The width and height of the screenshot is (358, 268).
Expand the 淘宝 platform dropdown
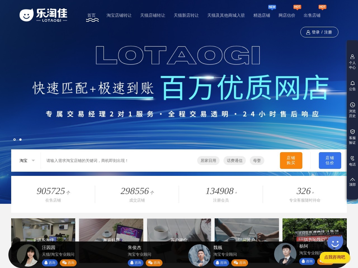[27, 161]
